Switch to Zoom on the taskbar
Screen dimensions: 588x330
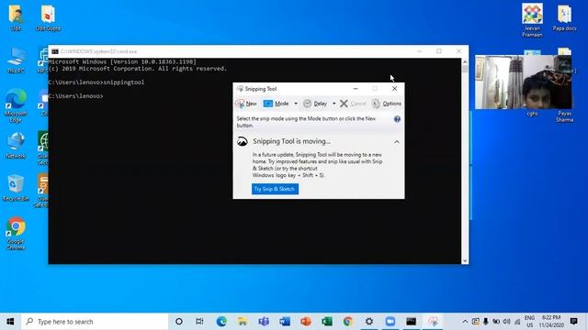tap(390, 322)
